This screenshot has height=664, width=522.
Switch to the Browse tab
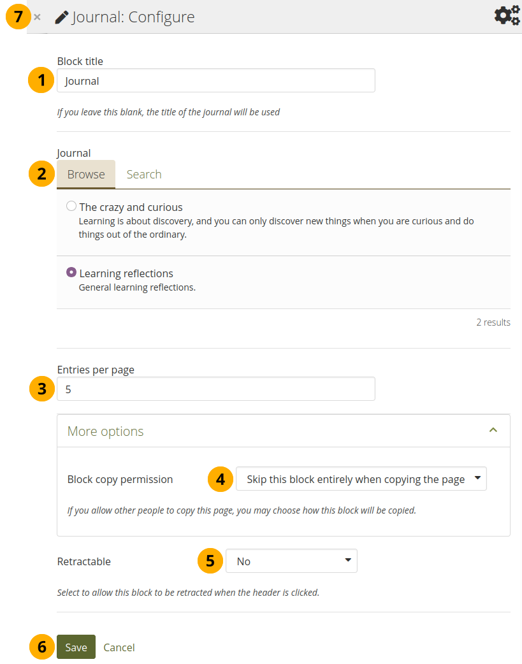[86, 175]
